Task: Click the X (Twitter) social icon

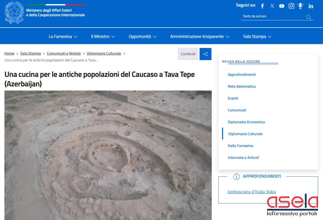Action: [272, 6]
